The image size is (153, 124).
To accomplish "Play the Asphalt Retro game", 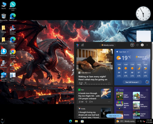I will point(140,115).
